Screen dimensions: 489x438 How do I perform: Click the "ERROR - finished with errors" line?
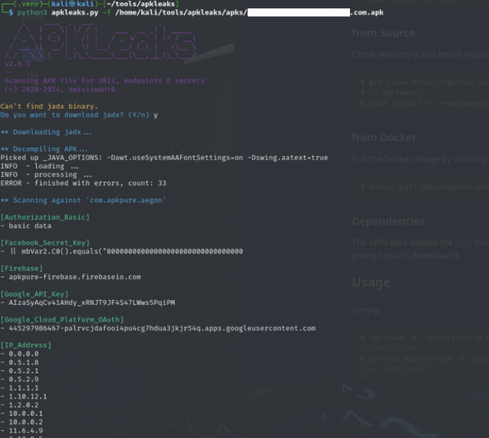click(84, 183)
